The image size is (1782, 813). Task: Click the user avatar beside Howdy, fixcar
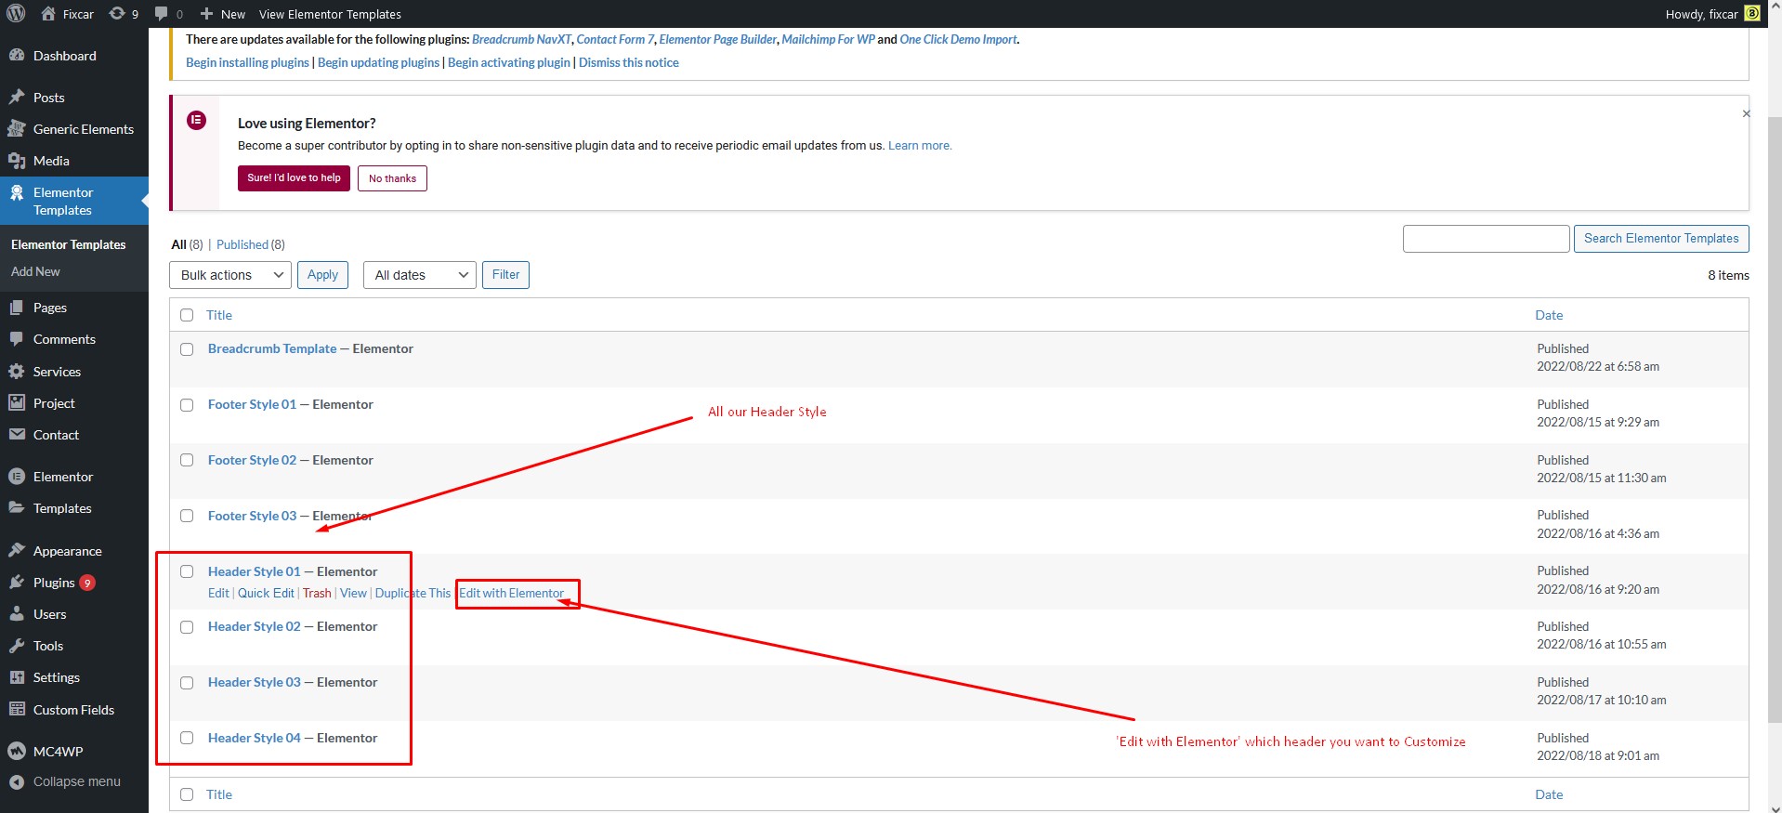[x=1752, y=14]
